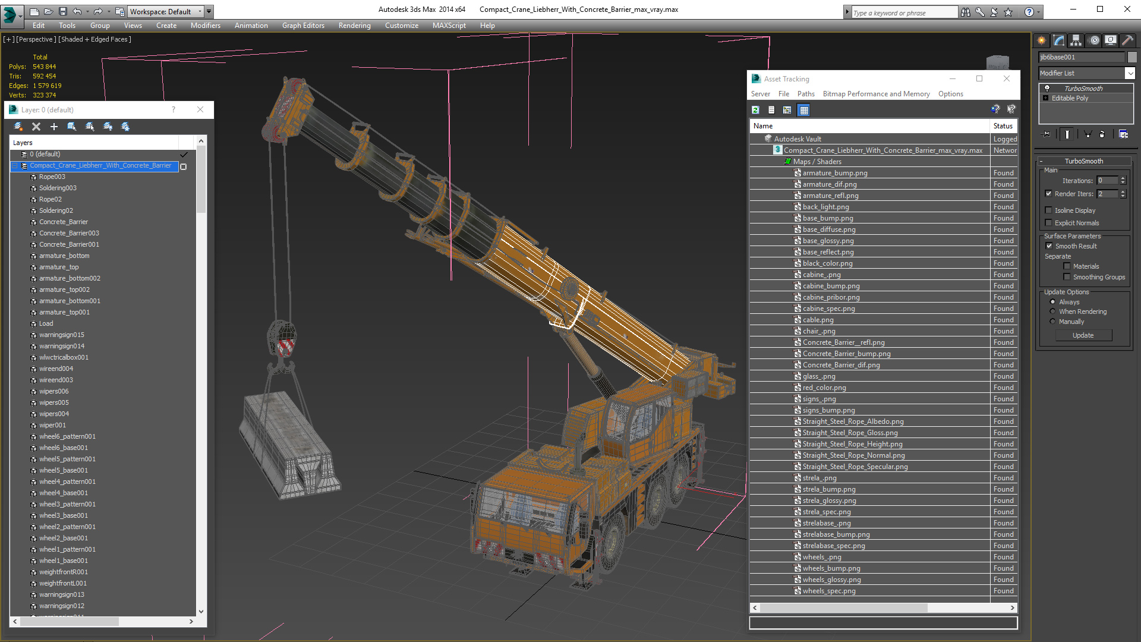The width and height of the screenshot is (1141, 642).
Task: Click the Save File floppy icon
Action: (62, 11)
